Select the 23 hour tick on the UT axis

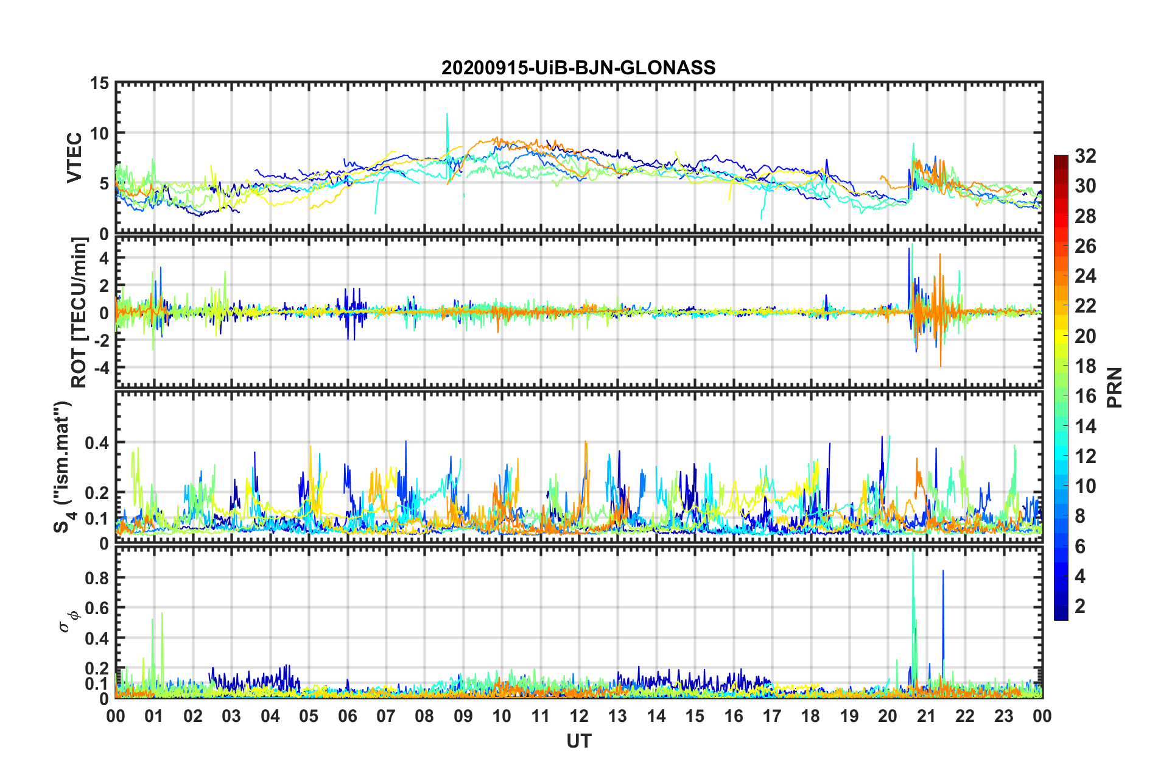point(1004,716)
